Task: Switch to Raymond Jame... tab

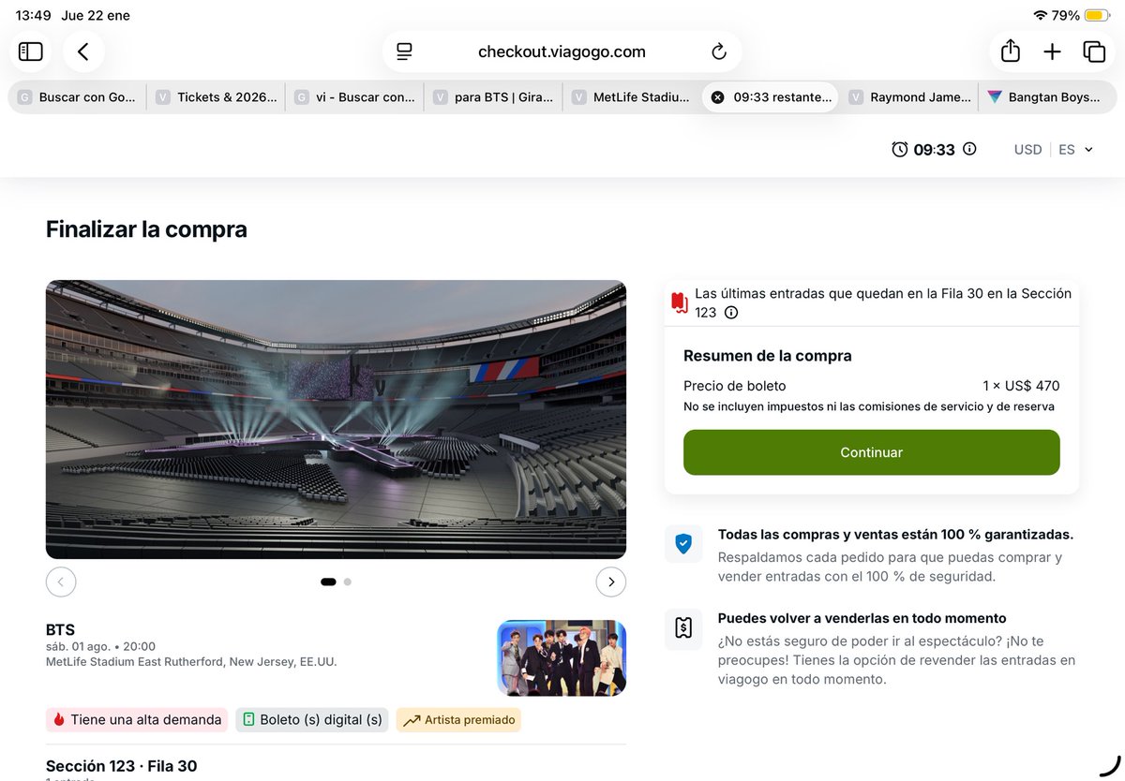Action: [x=909, y=97]
